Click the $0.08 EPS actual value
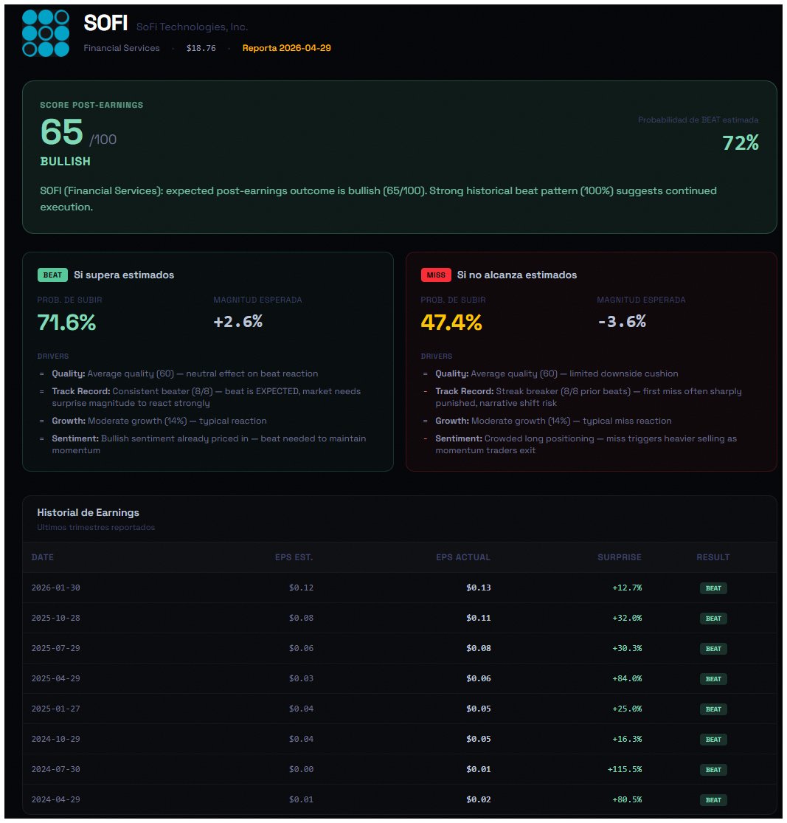Screen dimensions: 787x823 pyautogui.click(x=479, y=649)
